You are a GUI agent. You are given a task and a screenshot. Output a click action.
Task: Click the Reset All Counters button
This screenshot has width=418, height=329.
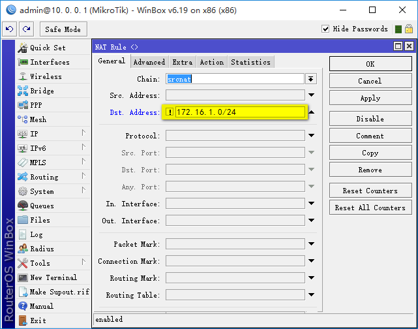pyautogui.click(x=370, y=208)
